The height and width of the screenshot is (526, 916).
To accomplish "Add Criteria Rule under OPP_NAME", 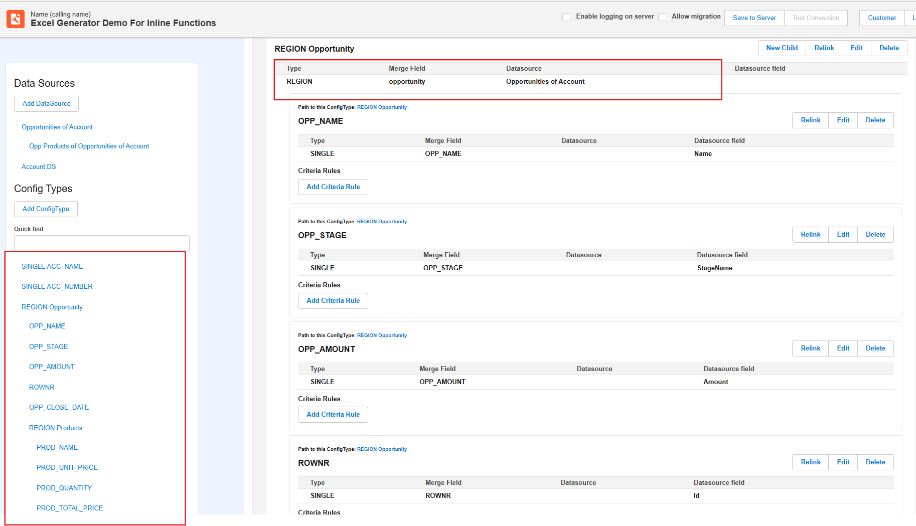I will [333, 187].
